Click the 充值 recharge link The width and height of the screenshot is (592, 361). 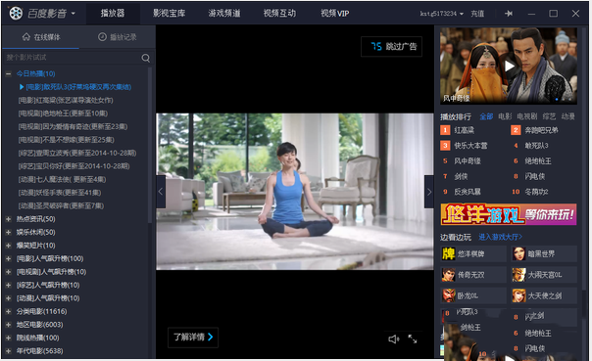pyautogui.click(x=477, y=14)
